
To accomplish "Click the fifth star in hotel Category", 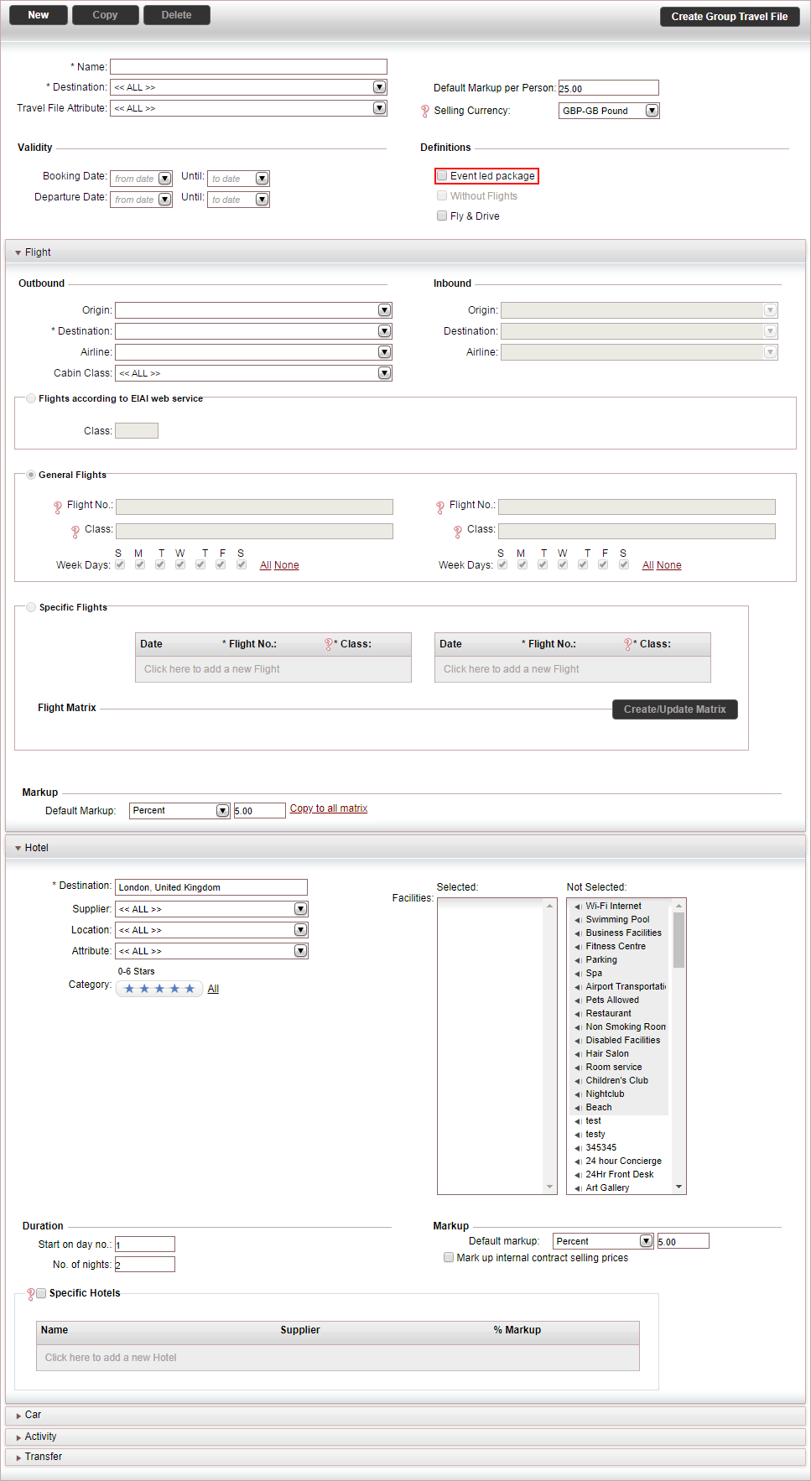I will [190, 989].
